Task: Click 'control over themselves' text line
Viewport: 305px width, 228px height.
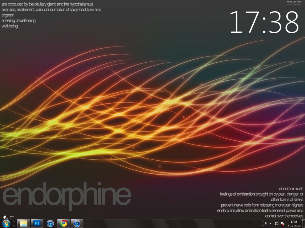Action: pos(284,216)
